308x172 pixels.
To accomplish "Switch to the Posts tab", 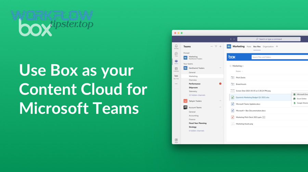I will (249, 47).
